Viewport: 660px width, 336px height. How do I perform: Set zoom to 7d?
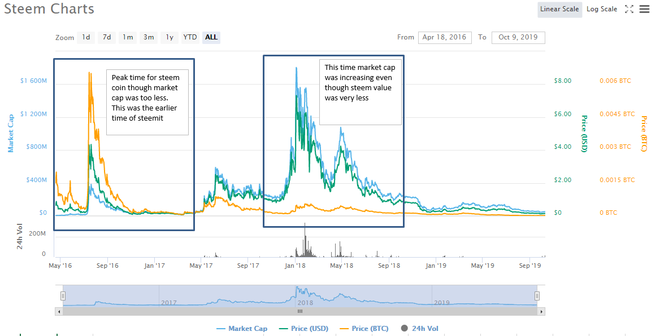[107, 37]
